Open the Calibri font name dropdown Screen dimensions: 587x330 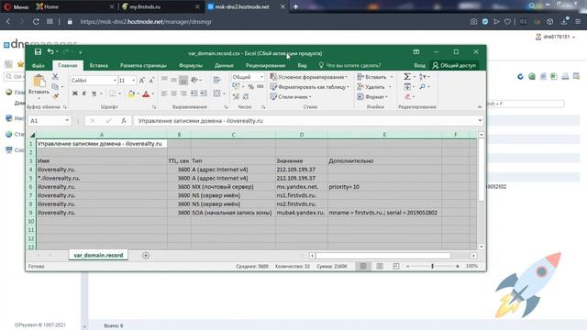[115, 81]
